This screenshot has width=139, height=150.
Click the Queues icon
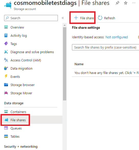6,128
